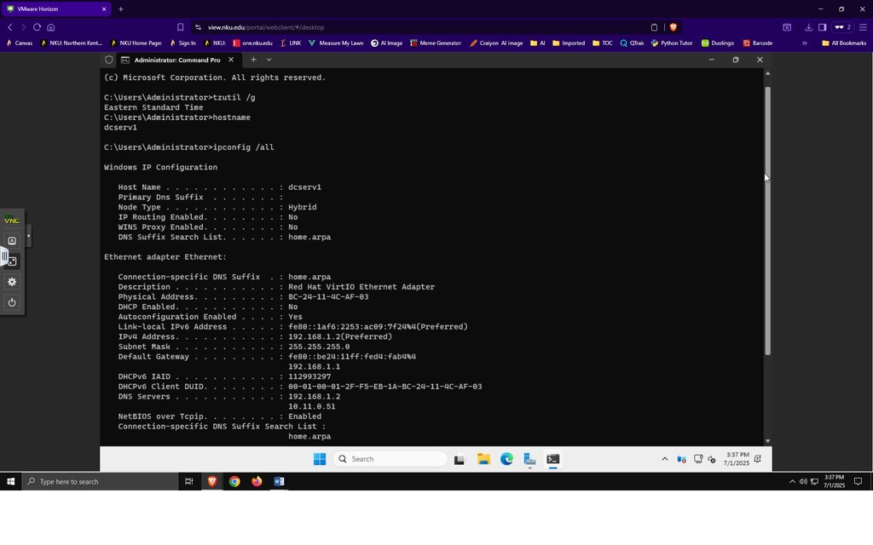This screenshot has width=873, height=545.
Task: Show hidden icons in remote system tray
Action: coord(665,459)
